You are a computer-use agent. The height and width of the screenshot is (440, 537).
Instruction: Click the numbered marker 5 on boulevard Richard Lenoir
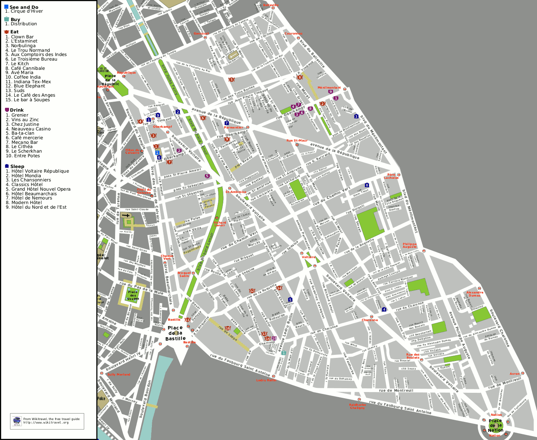207,176
